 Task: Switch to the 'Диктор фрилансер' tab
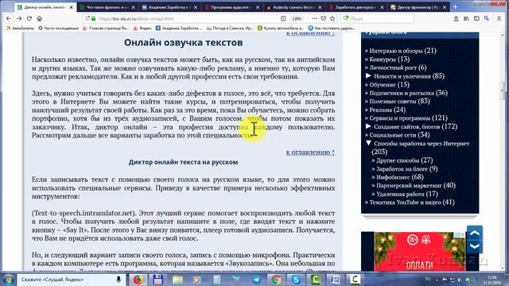pyautogui.click(x=419, y=7)
